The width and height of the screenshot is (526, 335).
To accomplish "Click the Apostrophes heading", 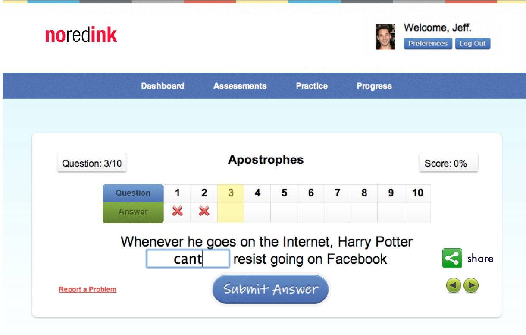I will point(266,160).
